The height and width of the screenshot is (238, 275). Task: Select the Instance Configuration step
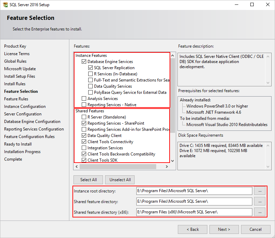point(25,107)
